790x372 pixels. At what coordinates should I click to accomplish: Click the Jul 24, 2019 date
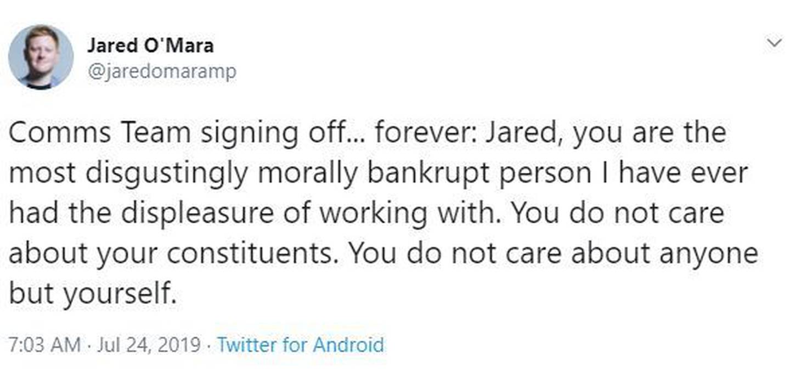(149, 345)
